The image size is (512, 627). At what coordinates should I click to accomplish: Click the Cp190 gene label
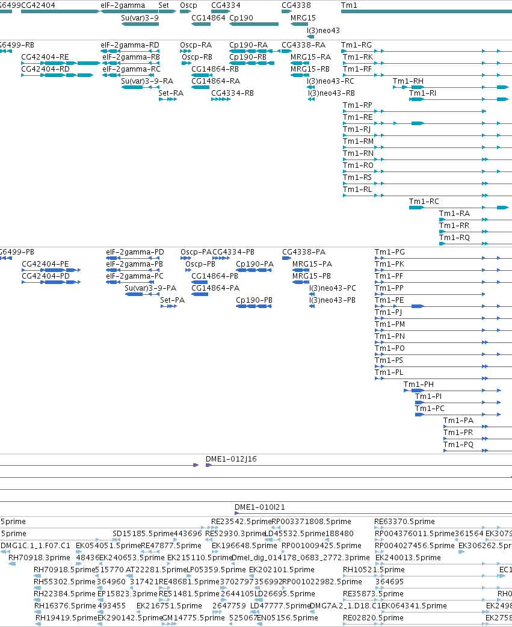tap(241, 17)
